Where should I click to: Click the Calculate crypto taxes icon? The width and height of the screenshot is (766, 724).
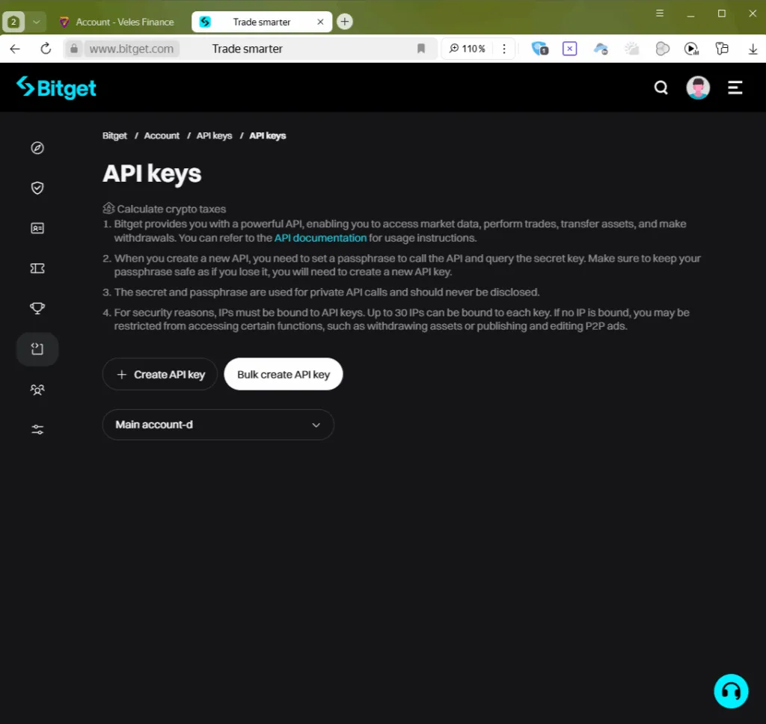click(108, 208)
